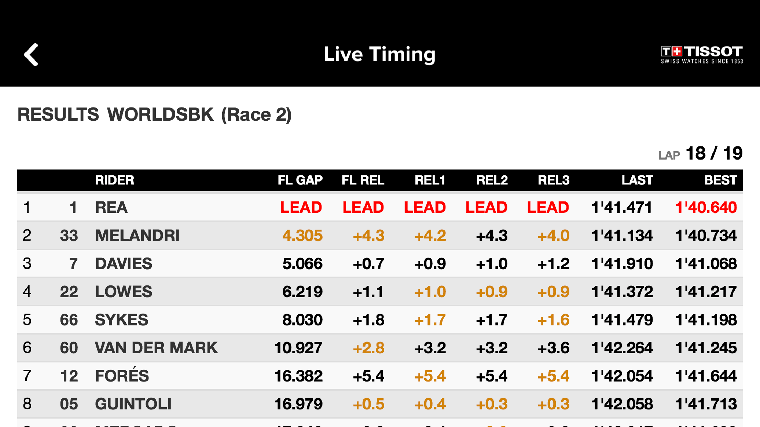Tap the SYKES rider name

pos(122,320)
